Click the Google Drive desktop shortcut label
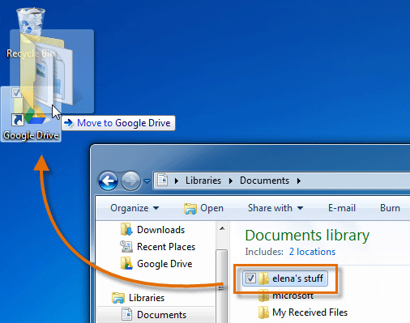This screenshot has width=410, height=323. tap(31, 135)
